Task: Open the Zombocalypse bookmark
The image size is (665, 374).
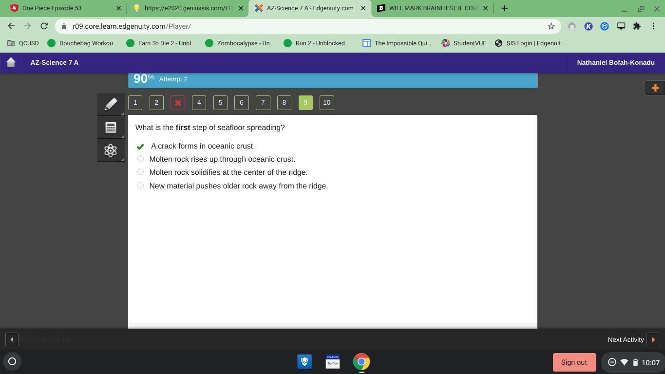Action: [x=240, y=43]
